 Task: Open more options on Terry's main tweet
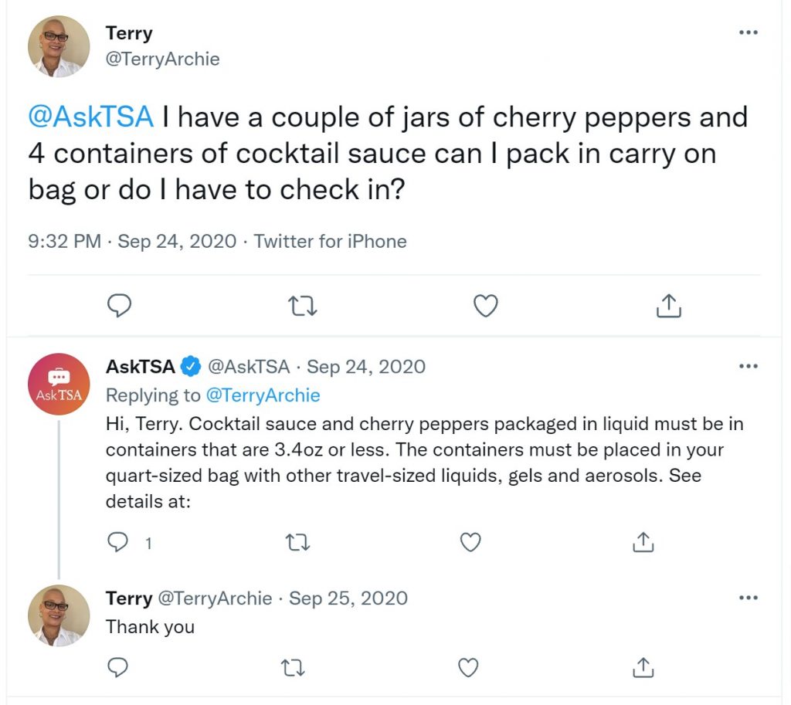coord(748,32)
